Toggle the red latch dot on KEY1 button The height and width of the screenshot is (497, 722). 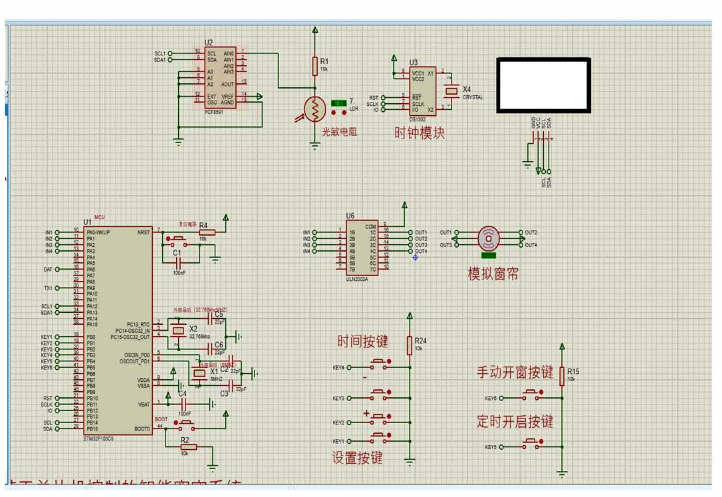click(389, 435)
